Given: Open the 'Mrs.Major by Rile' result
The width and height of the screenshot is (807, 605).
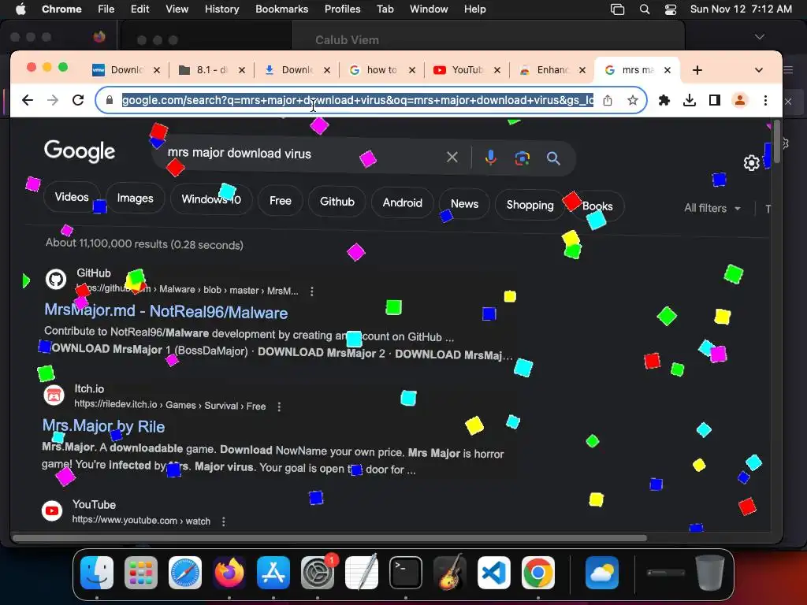Looking at the screenshot, I should tap(103, 426).
